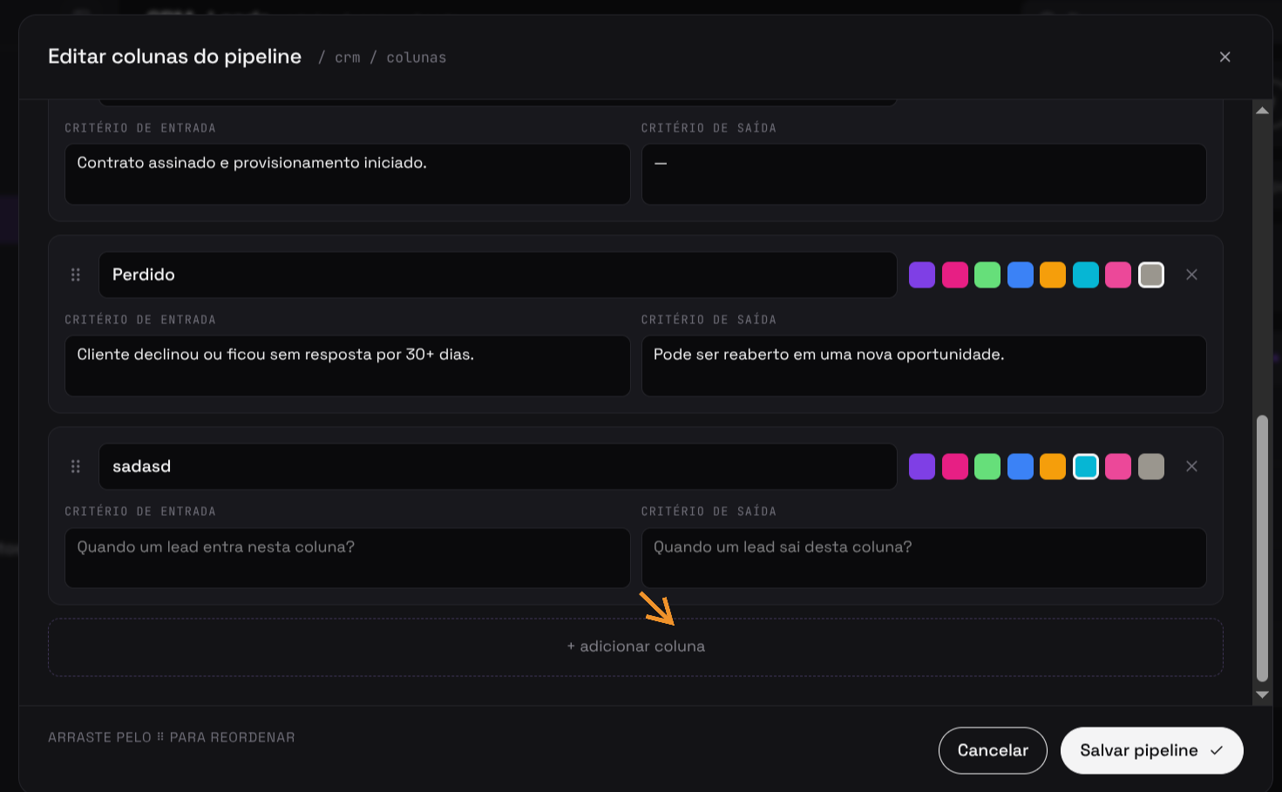Save pipeline changes
The width and height of the screenshot is (1282, 792).
point(1151,750)
